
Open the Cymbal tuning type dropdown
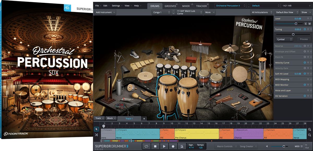tap(285, 39)
